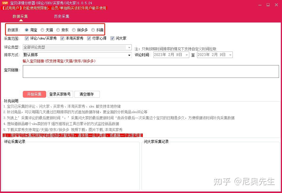Choose 拼多多 as the data source
The width and height of the screenshot is (282, 193).
tap(73, 30)
